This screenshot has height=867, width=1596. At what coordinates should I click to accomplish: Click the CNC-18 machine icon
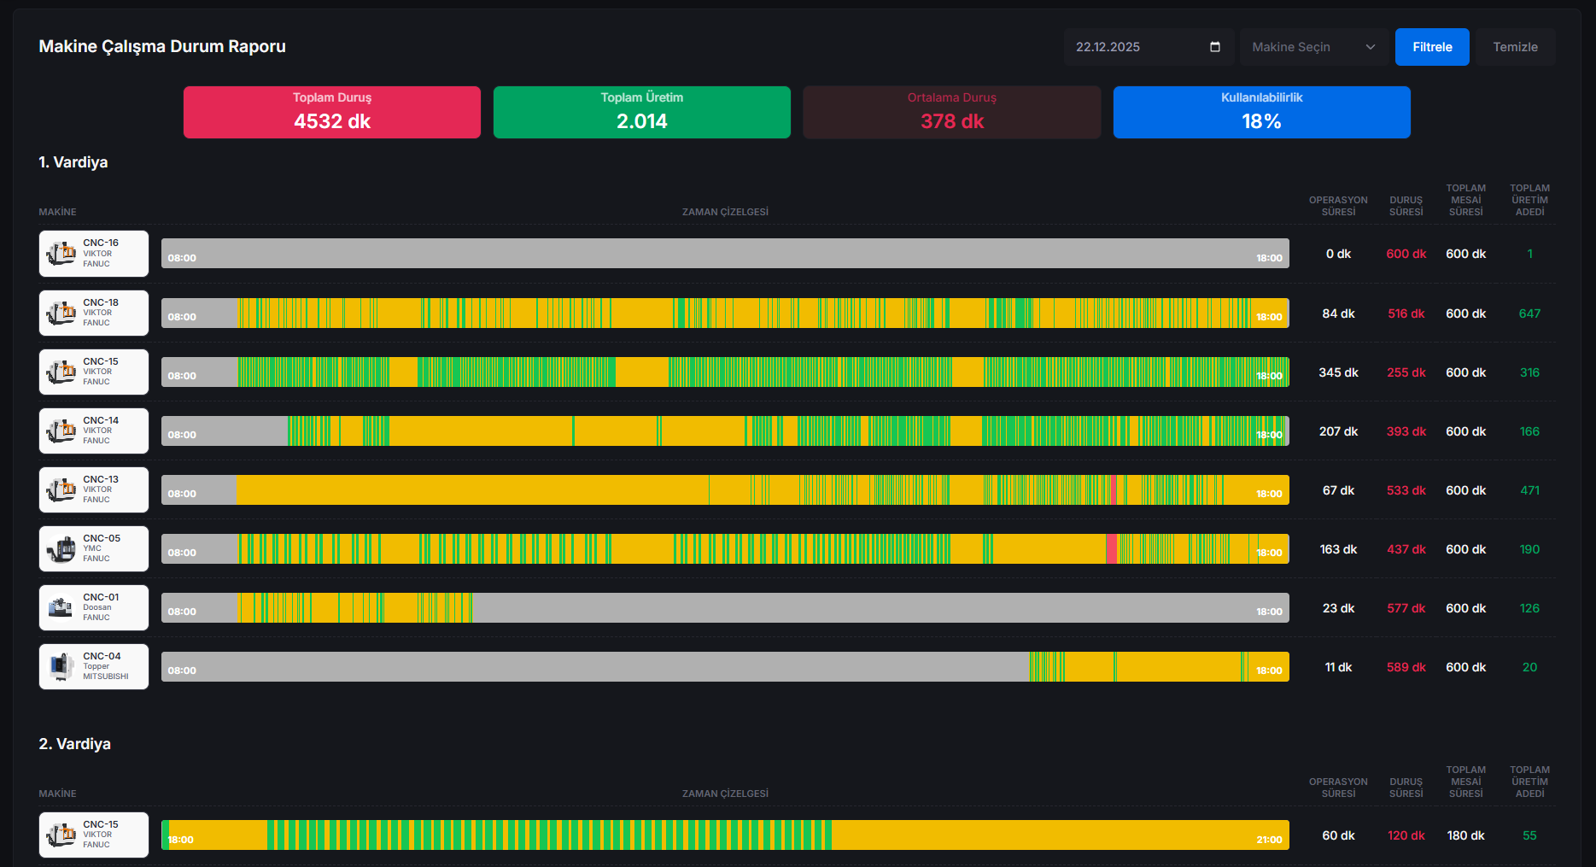click(x=61, y=313)
